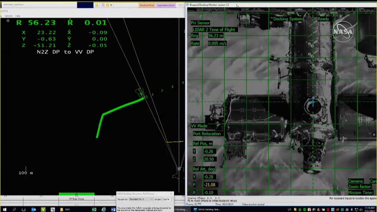
Task: Open Excel from the taskbar
Action: tap(94, 210)
